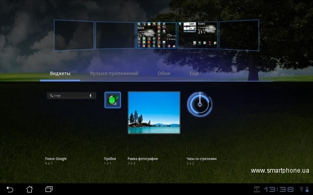Viewport: 313px width, 195px height.
Task: Select the Пробки traffic light widget icon
Action: point(113,100)
